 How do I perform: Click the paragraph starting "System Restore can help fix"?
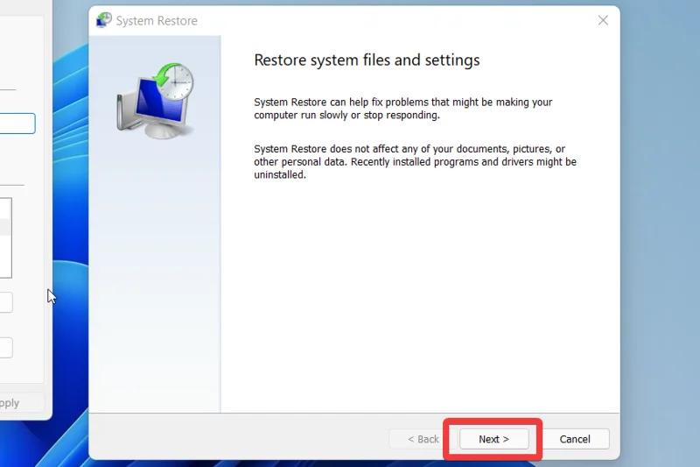403,109
